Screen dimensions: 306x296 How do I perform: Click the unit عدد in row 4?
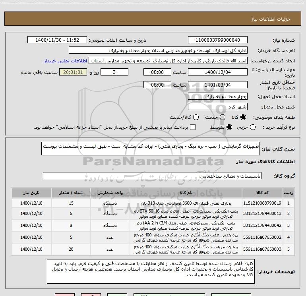[110, 238]
